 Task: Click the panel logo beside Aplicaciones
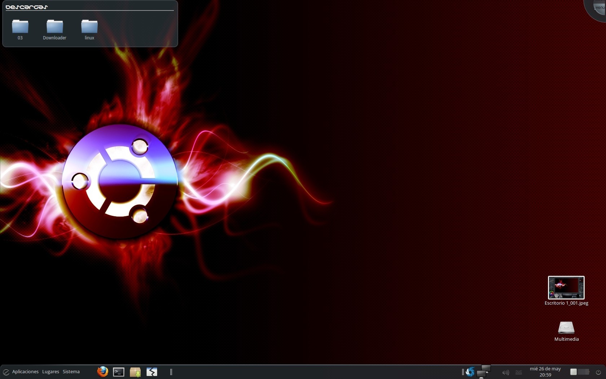6,372
